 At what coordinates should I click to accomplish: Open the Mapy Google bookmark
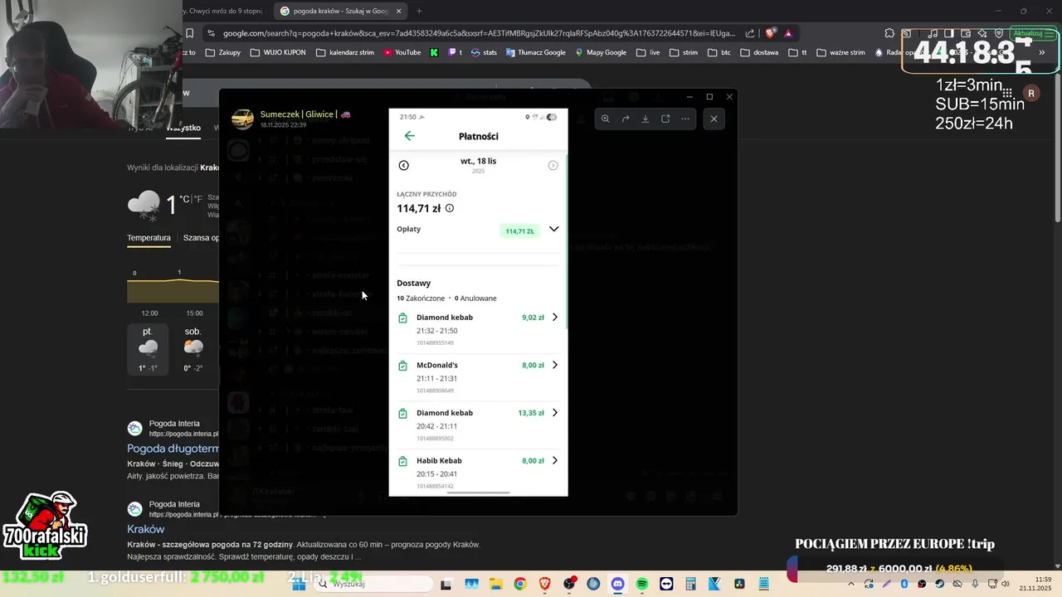[x=601, y=52]
